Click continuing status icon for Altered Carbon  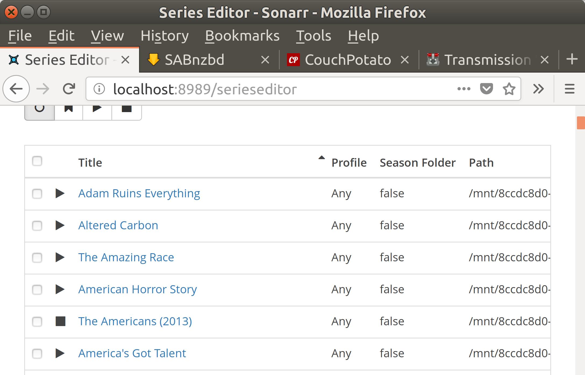tap(60, 225)
